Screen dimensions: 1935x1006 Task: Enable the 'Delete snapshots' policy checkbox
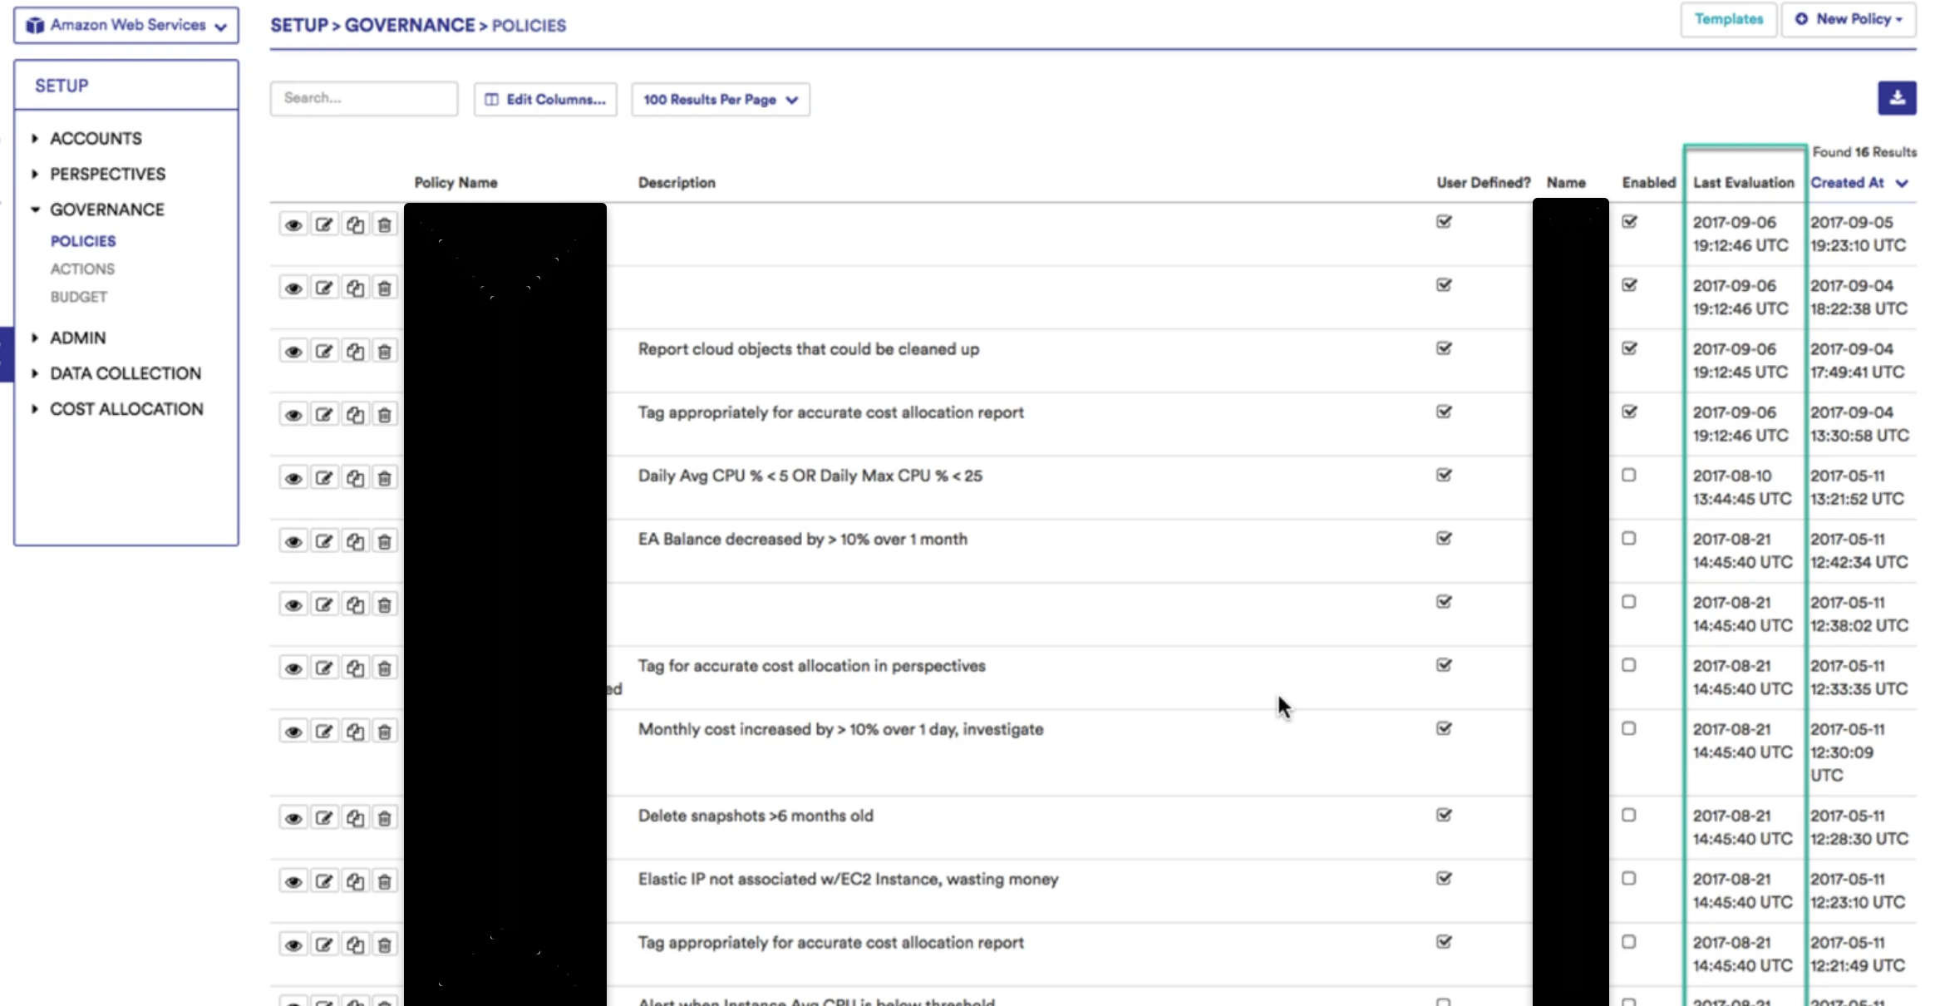pos(1628,815)
